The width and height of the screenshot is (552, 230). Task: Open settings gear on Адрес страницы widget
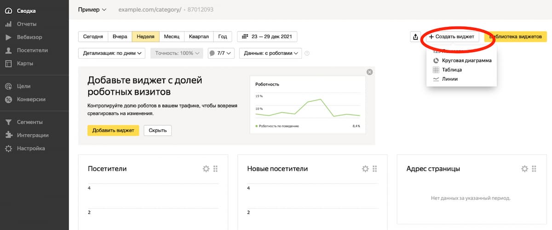[524, 169]
